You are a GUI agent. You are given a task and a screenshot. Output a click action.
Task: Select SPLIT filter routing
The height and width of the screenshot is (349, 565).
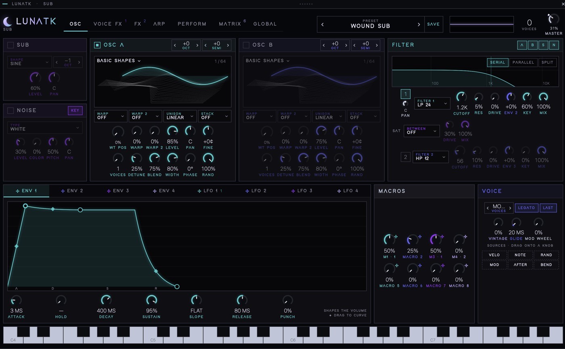pos(548,63)
